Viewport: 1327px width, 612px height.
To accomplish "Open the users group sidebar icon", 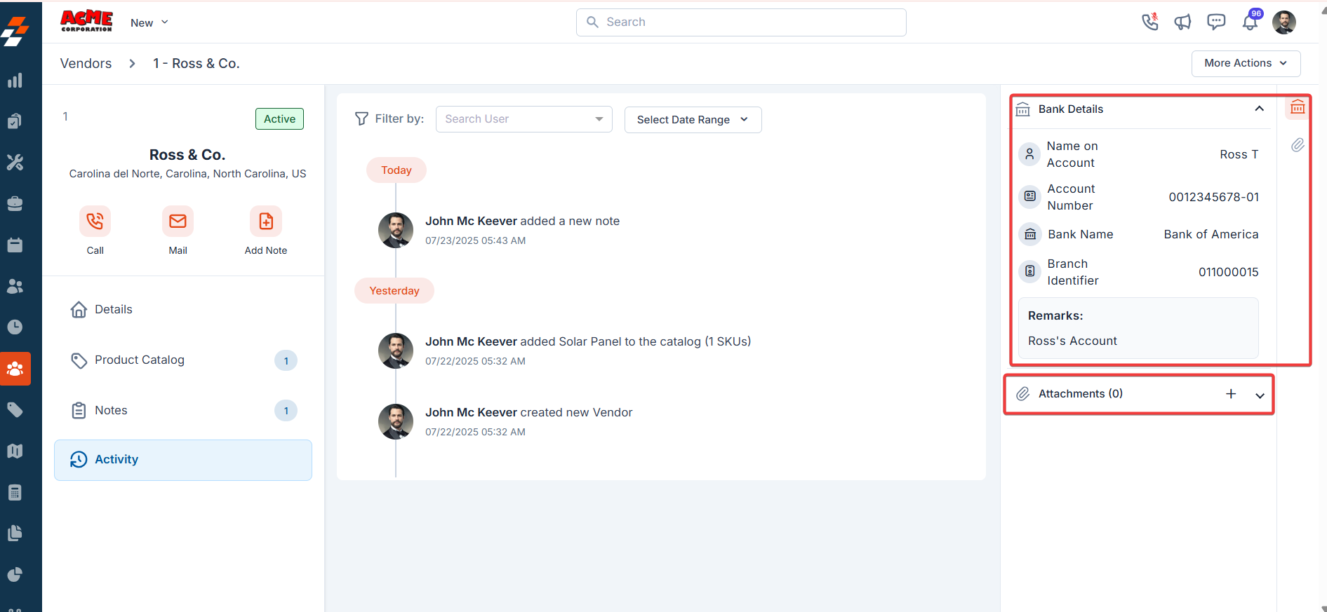I will tap(15, 286).
